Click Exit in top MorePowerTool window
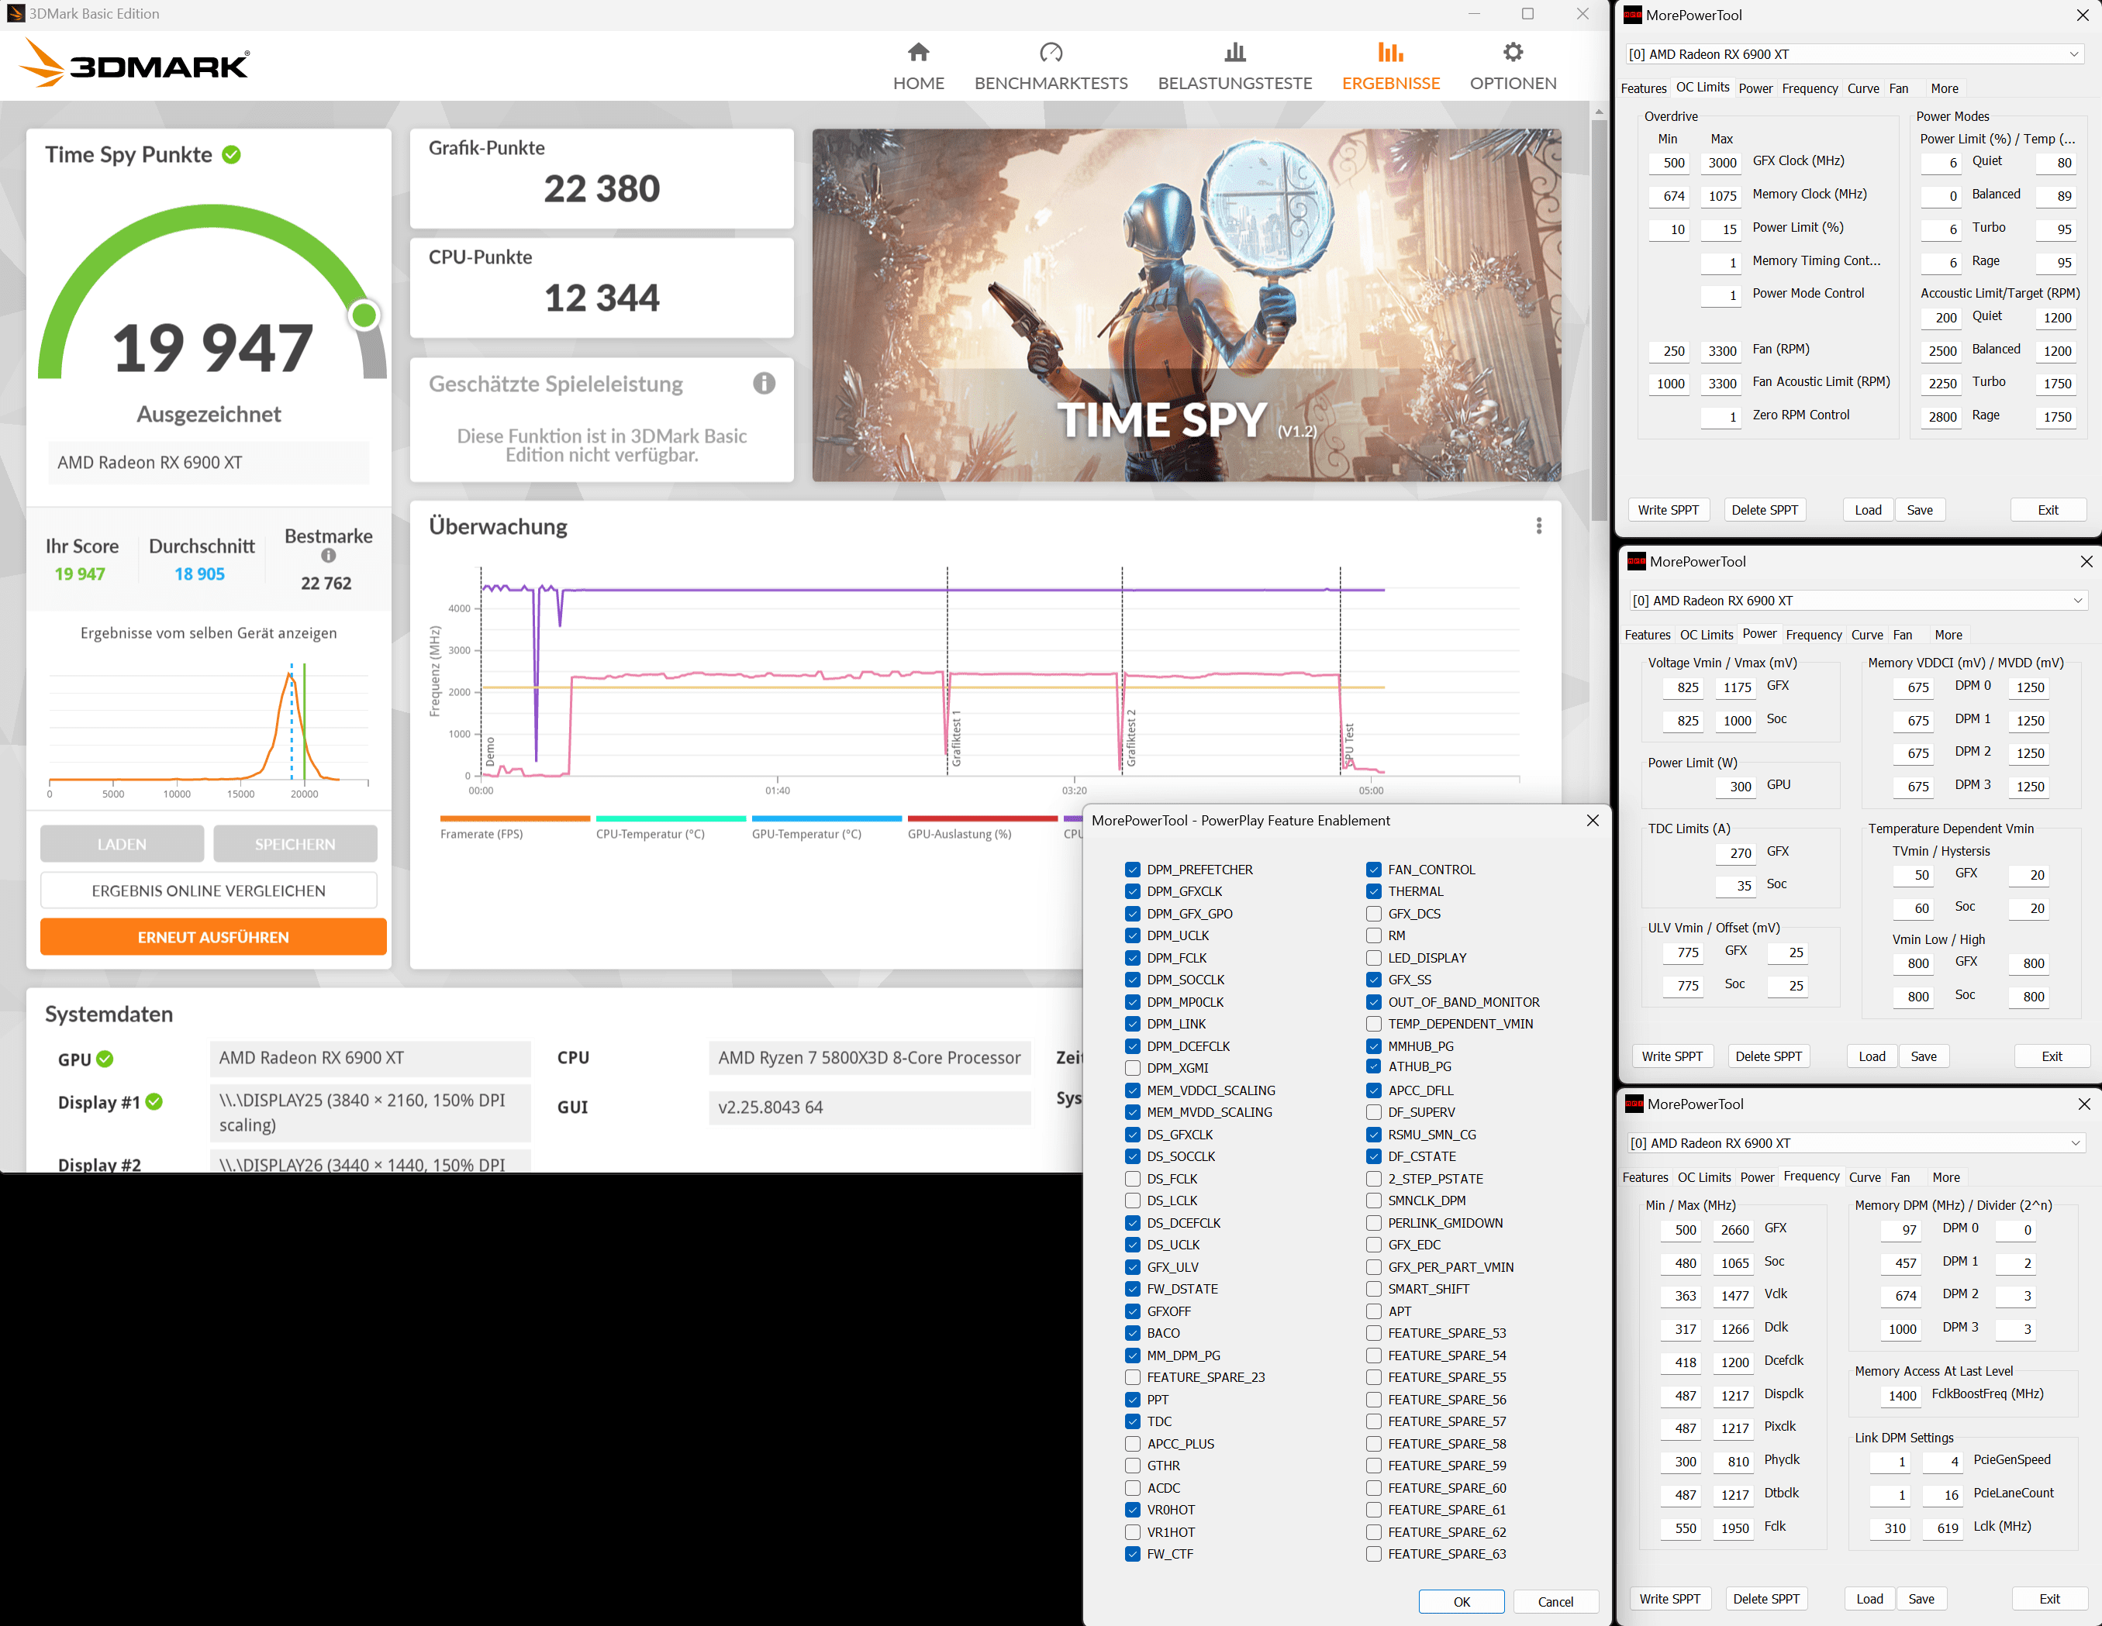The width and height of the screenshot is (2102, 1626). click(2048, 510)
